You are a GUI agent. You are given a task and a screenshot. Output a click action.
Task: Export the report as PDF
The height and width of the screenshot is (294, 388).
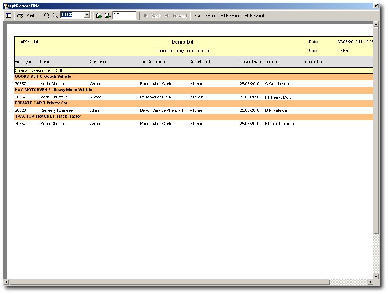pyautogui.click(x=254, y=16)
